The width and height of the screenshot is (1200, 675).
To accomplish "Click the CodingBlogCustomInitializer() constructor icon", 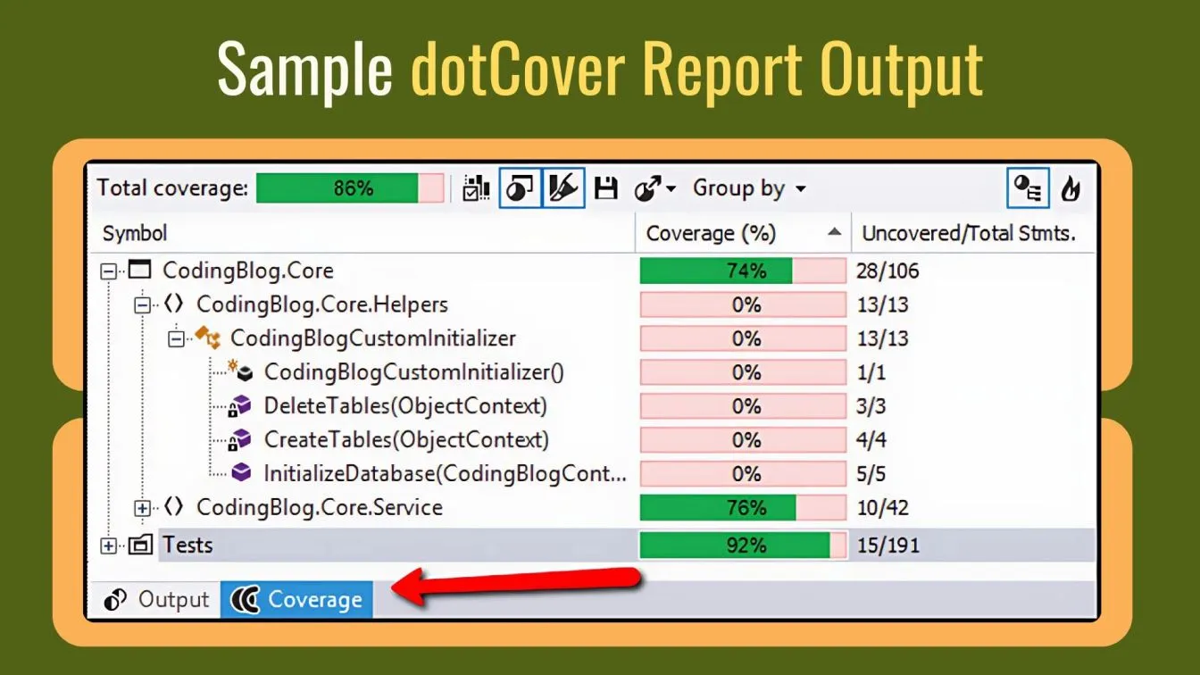I will click(242, 371).
